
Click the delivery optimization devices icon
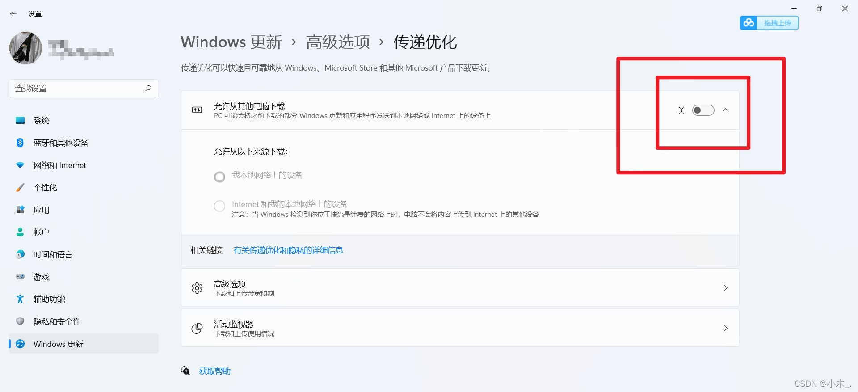coord(197,110)
